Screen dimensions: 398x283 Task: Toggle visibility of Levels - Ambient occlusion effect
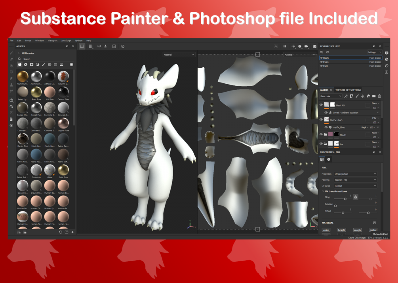pyautogui.click(x=326, y=112)
